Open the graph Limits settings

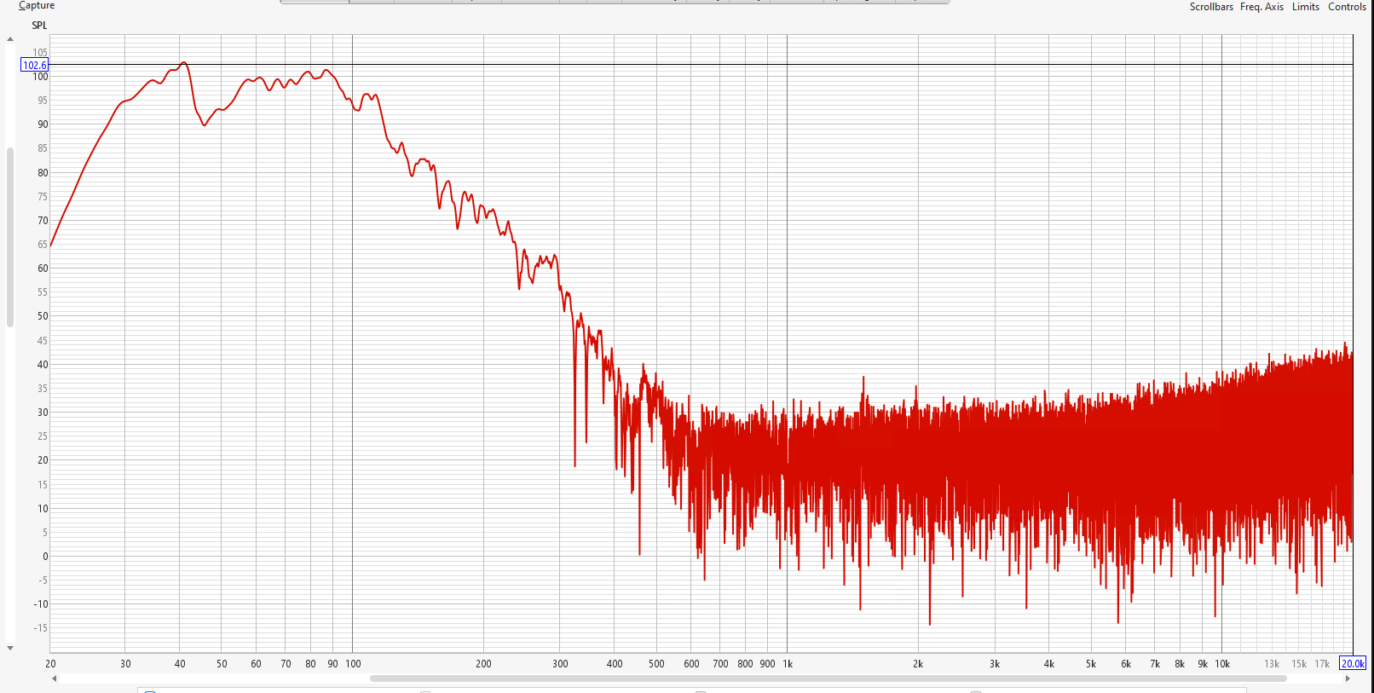click(x=1305, y=7)
